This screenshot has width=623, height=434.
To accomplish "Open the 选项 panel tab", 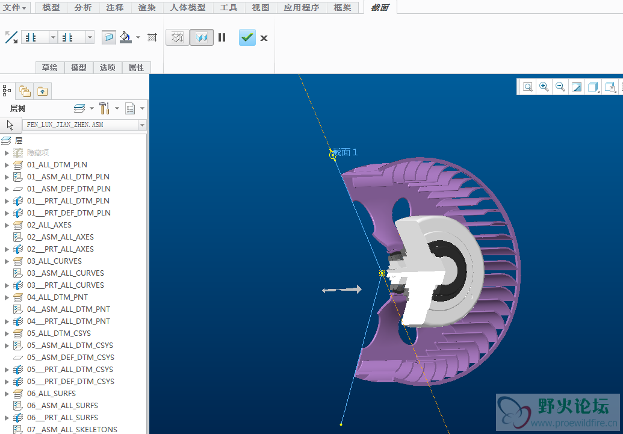I will coord(107,67).
